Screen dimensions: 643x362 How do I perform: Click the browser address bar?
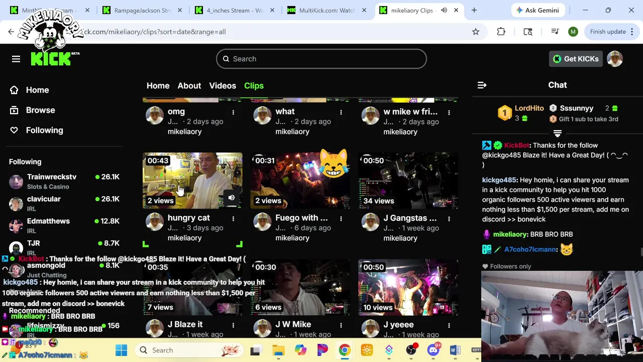point(271,32)
